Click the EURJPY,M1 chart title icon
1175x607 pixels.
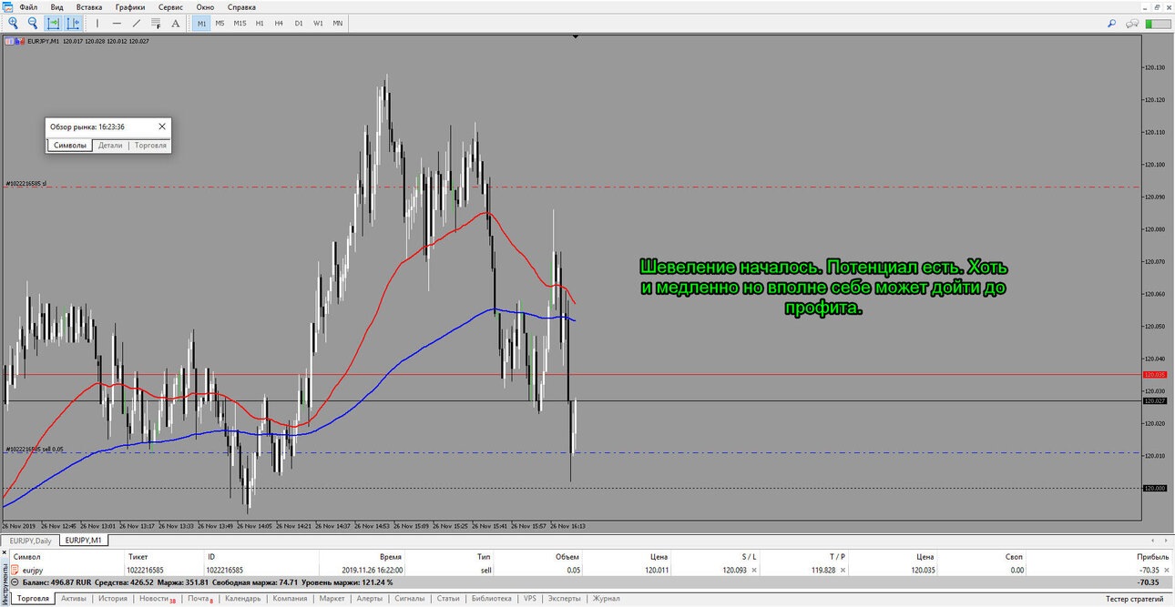(x=10, y=41)
